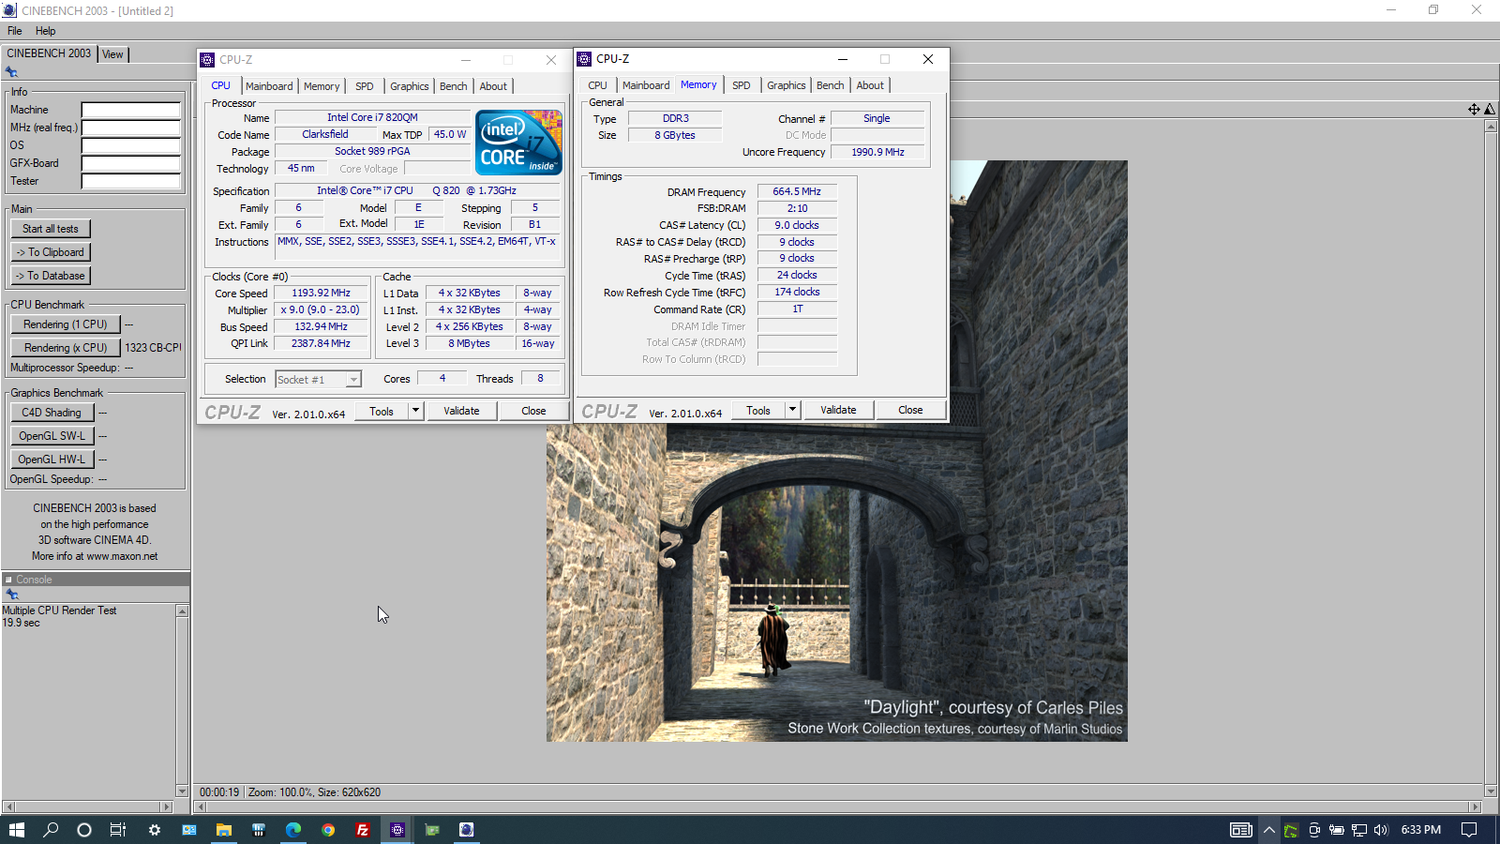Screen dimensions: 1500x844
Task: Open FileZilla from the taskbar
Action: (x=363, y=830)
